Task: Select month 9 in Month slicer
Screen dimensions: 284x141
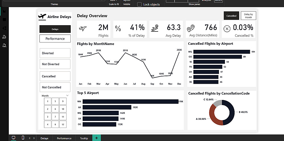Action: 63,101
